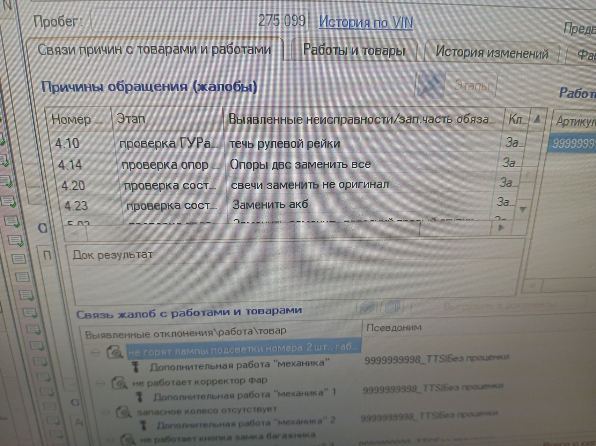Viewport: 596px width, 446px height.
Task: Click the Заменить акб cell
Action: pos(270,204)
